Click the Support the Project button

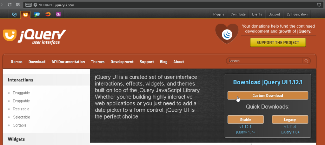pos(278,42)
